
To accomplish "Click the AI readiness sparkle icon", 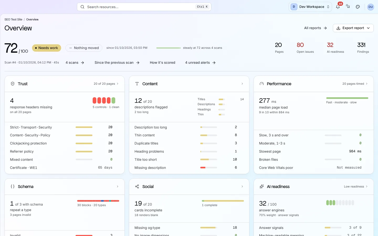I will (261, 186).
